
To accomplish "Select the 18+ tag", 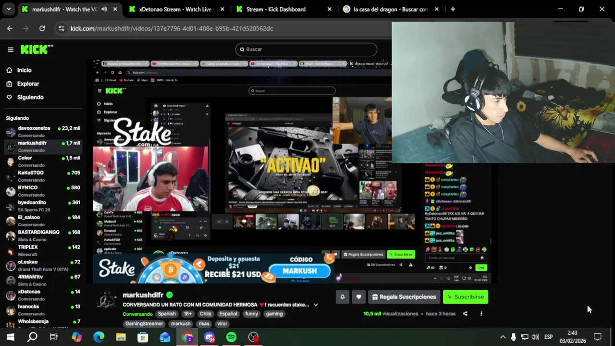I will [x=187, y=314].
